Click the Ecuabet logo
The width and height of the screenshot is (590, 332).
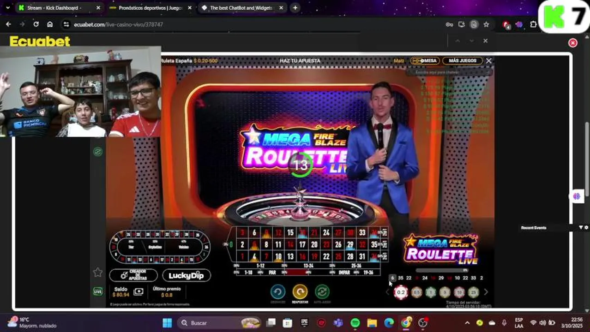tap(40, 41)
